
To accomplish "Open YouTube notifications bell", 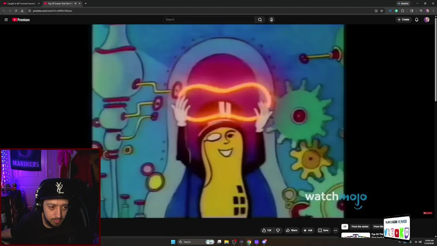I will tap(417, 19).
